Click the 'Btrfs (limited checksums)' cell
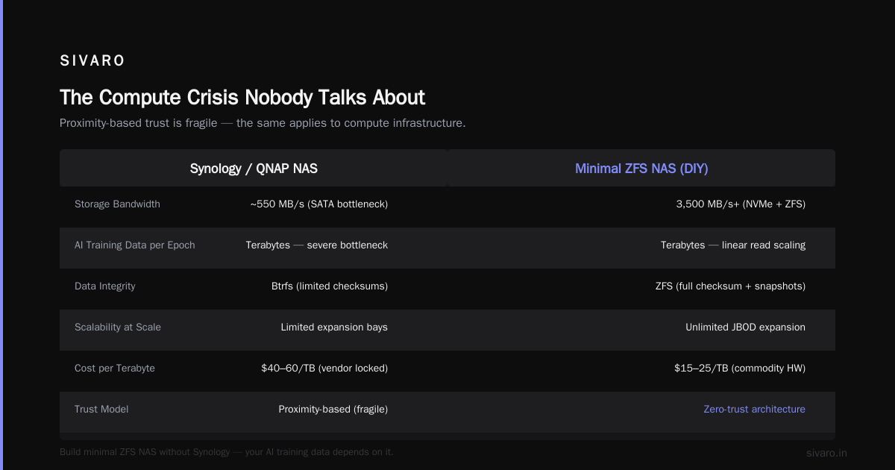This screenshot has width=895, height=470. tap(330, 286)
